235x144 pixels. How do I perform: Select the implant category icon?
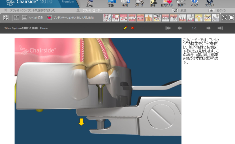(174, 18)
